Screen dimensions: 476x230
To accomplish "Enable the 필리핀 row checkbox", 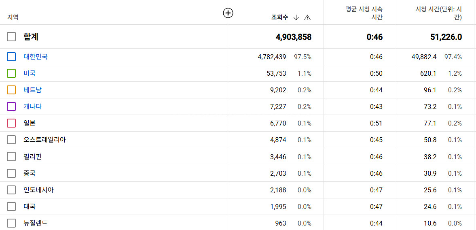I will (11, 157).
